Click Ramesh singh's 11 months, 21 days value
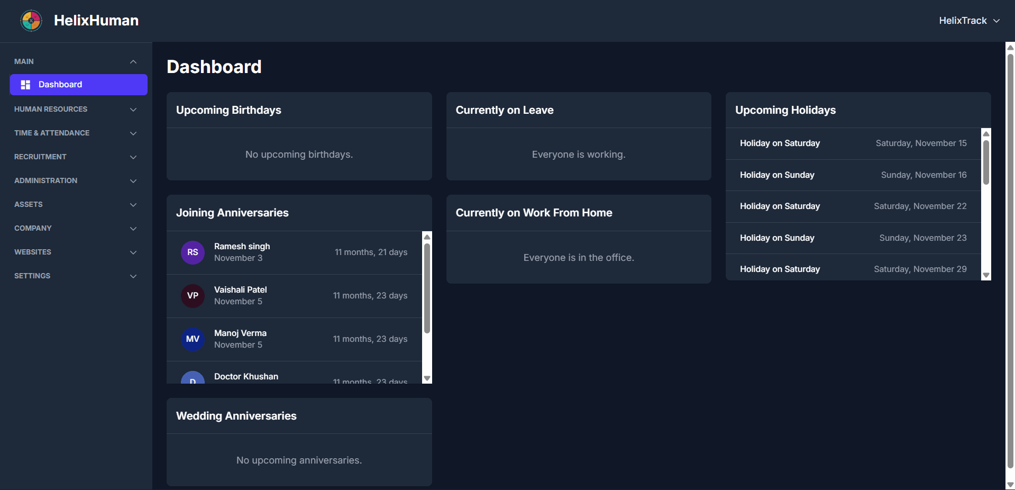The image size is (1015, 490). point(371,252)
